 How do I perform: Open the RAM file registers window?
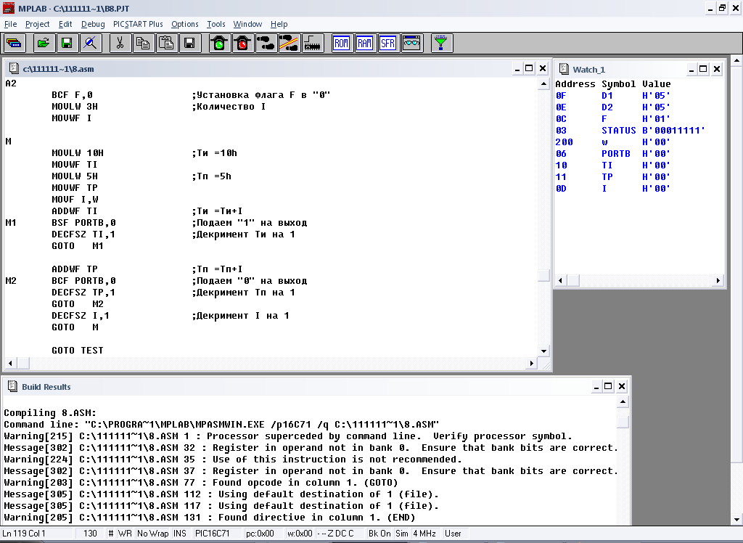click(364, 44)
